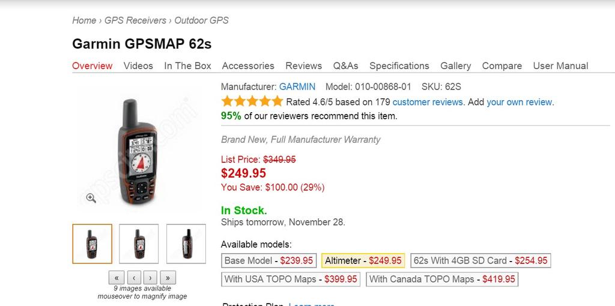This screenshot has width=615, height=306.
Task: Open the Specifications tab
Action: click(399, 66)
